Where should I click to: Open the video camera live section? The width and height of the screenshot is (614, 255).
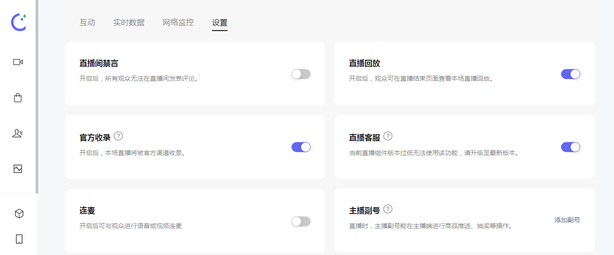[18, 62]
